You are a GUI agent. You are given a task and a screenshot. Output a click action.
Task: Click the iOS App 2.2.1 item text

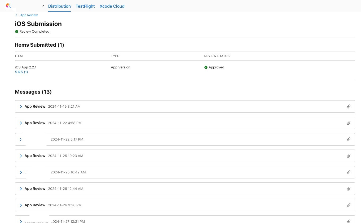click(26, 67)
